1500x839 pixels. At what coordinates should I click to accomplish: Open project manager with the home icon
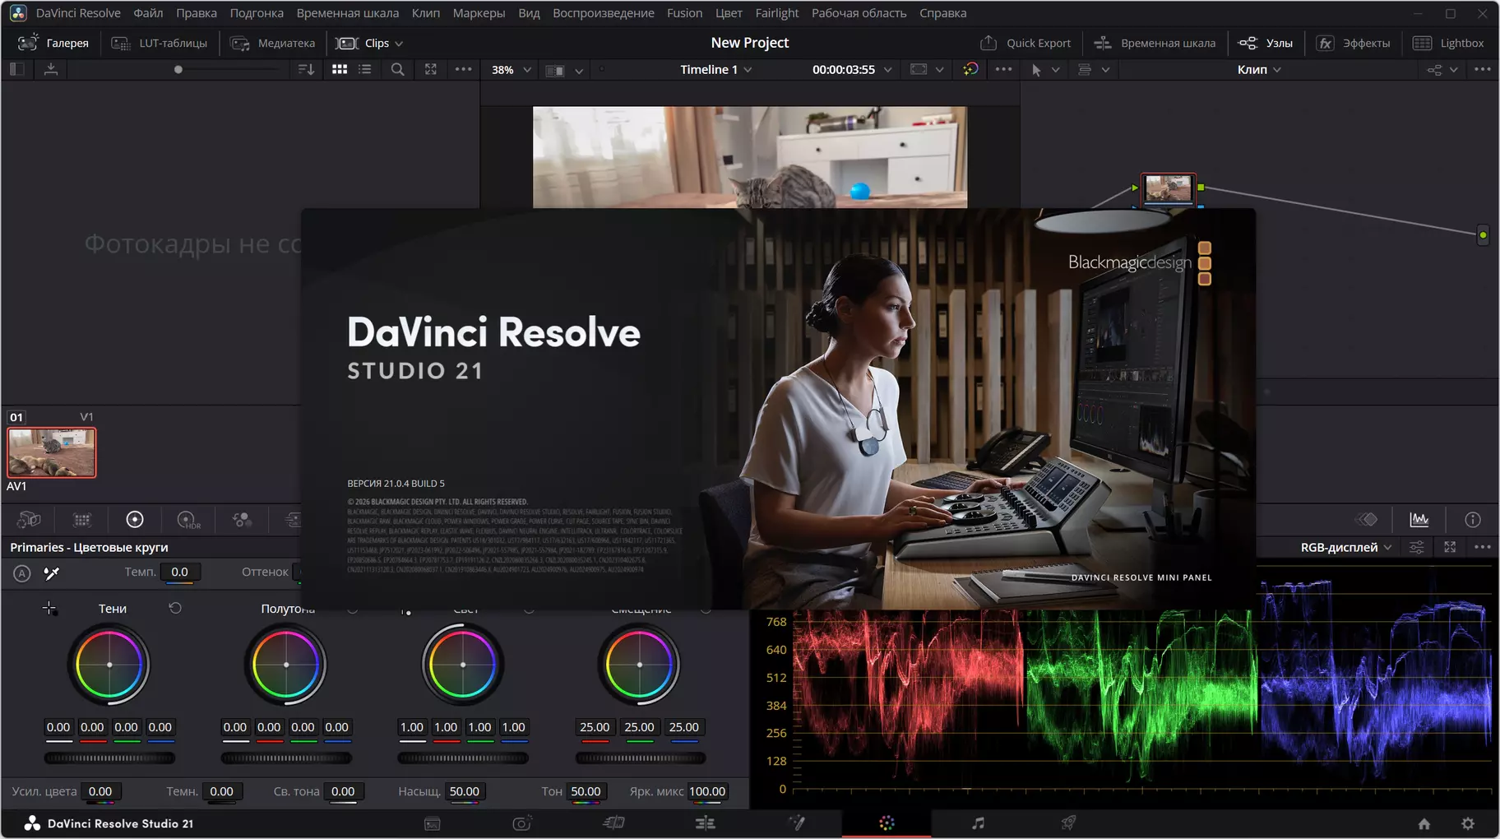tap(1424, 823)
